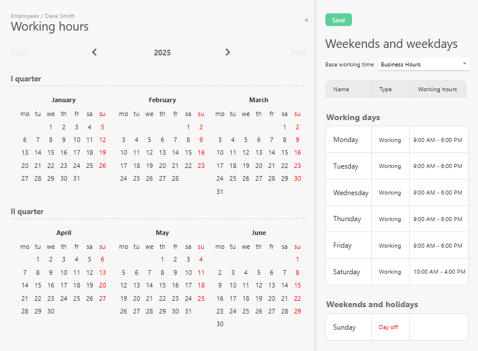Viewport: 478px width, 351px height.
Task: Click the June month heading
Action: point(259,233)
